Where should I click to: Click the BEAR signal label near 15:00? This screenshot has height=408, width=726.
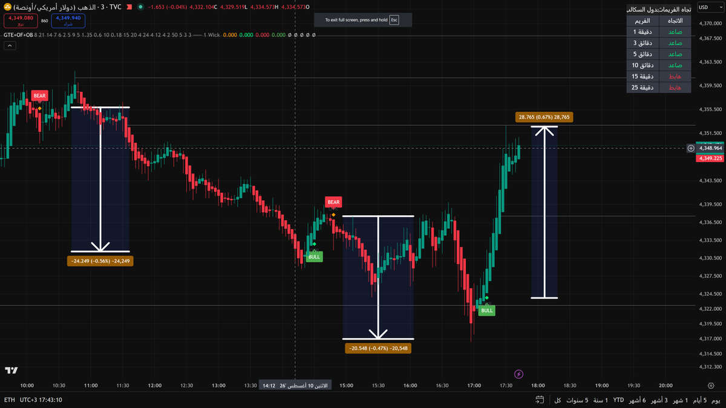pyautogui.click(x=333, y=202)
